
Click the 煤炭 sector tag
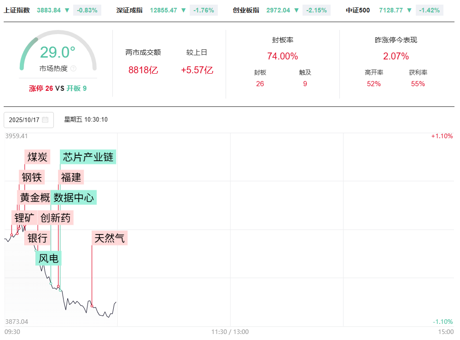37,157
